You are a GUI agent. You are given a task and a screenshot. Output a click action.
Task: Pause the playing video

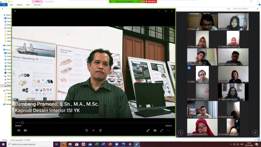coord(94,130)
